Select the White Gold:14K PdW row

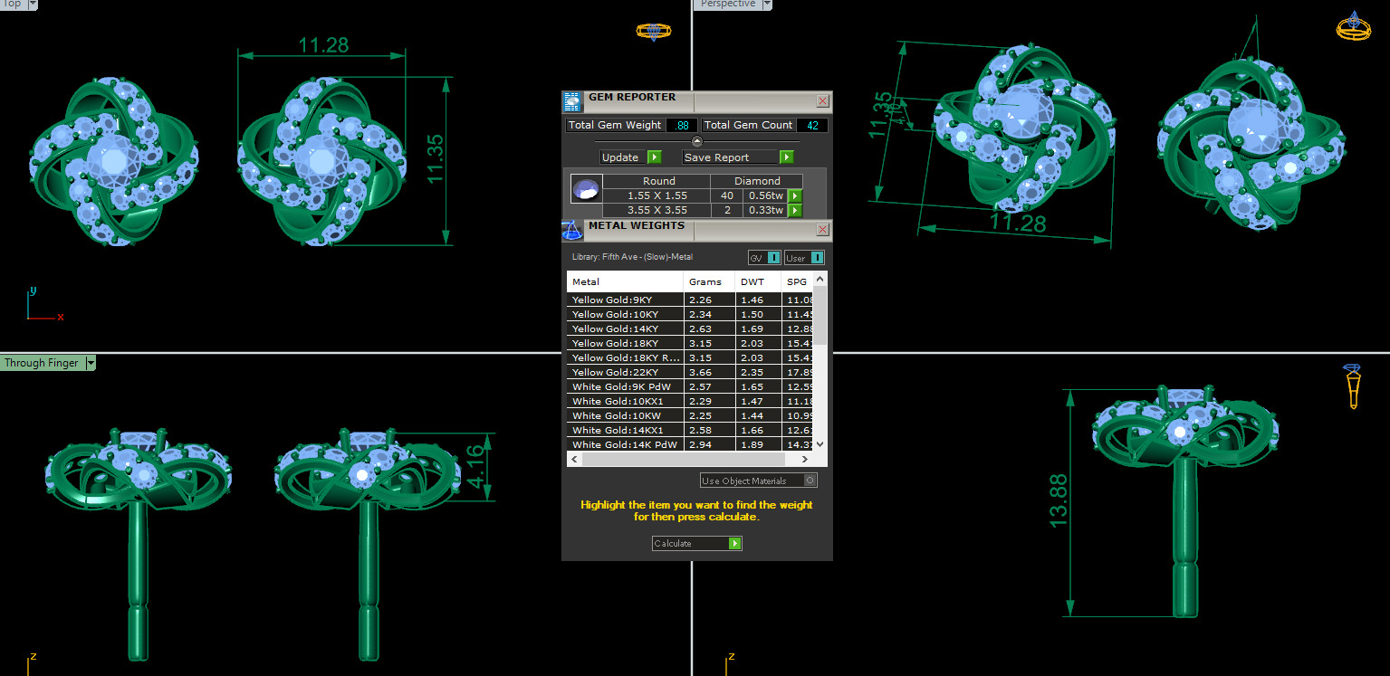click(690, 444)
